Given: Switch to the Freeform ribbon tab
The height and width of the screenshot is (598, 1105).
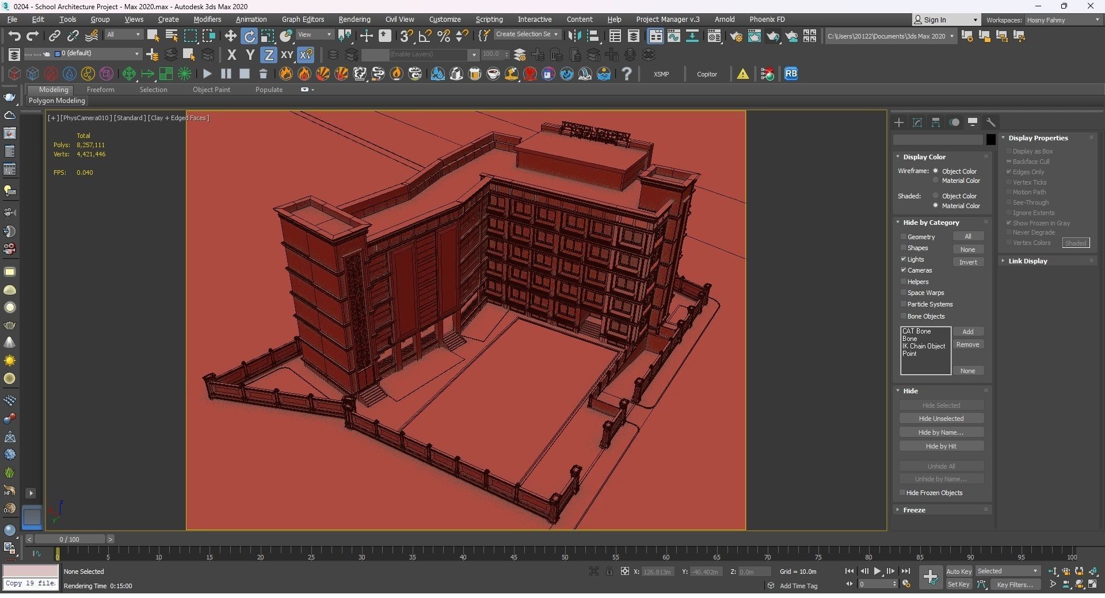Looking at the screenshot, I should [100, 90].
